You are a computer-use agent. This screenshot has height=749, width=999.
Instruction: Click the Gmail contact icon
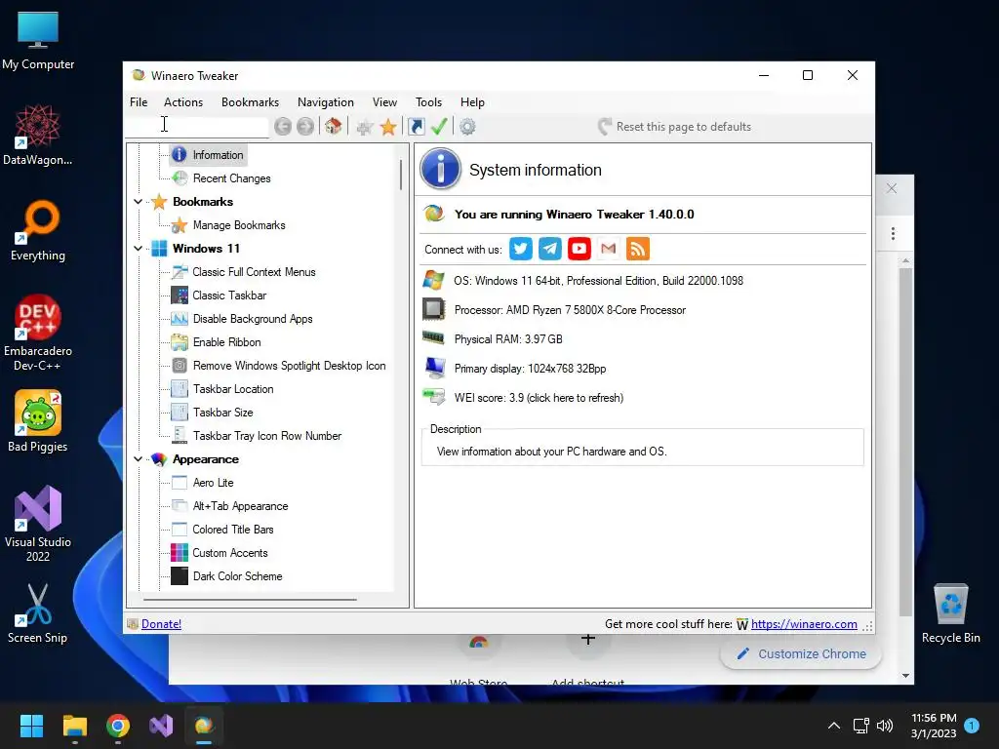click(609, 249)
